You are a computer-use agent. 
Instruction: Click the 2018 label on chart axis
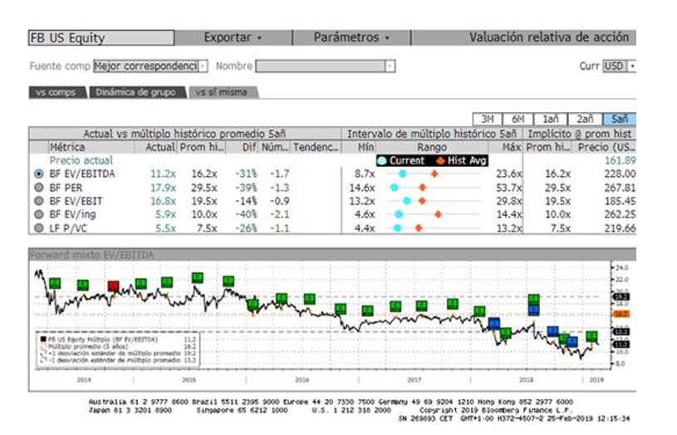pyautogui.click(x=526, y=380)
